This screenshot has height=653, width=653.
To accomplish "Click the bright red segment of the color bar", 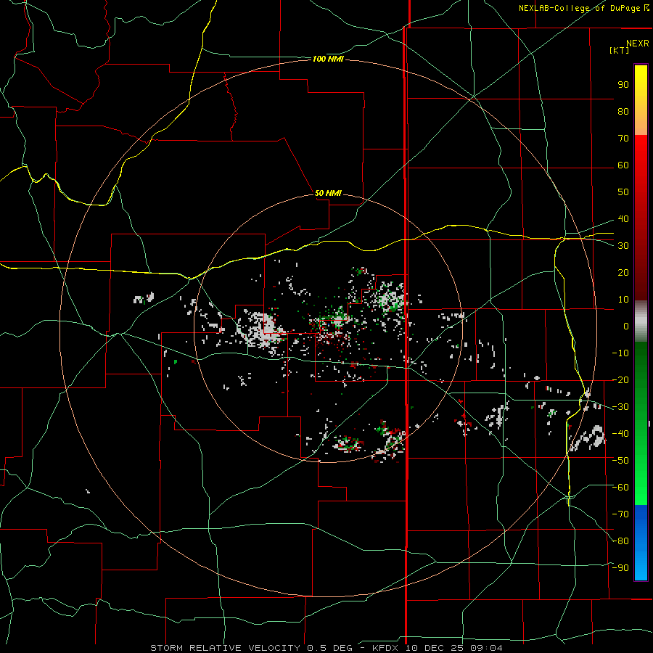I will point(641,154).
